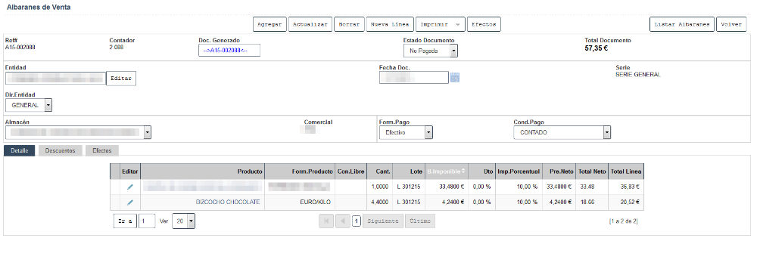
Task: Edit the first line with pencil icon
Action: (x=130, y=187)
